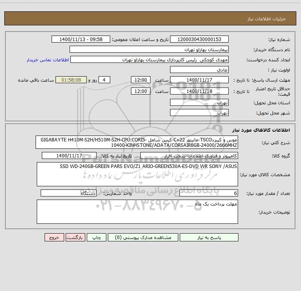This screenshot has height=291, width=301.
Task: Click the 'بازگشت' back button
Action: pos(75,237)
